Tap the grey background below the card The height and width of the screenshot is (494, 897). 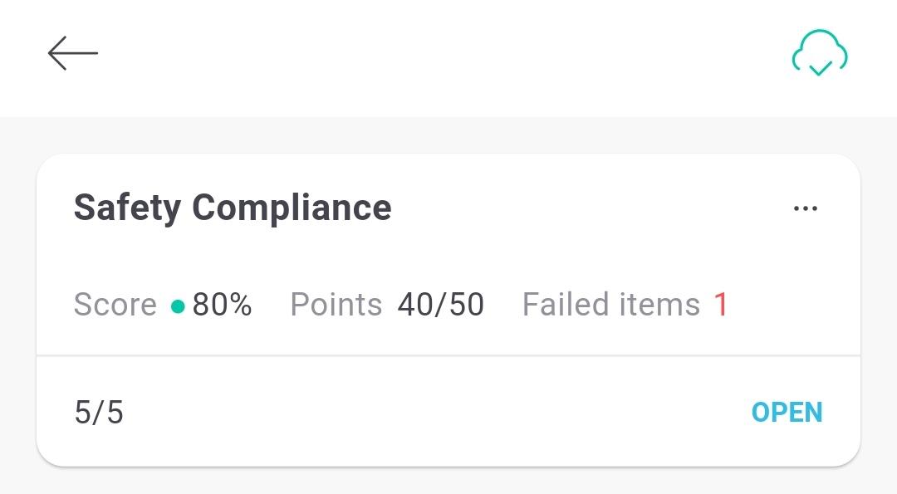point(448,482)
